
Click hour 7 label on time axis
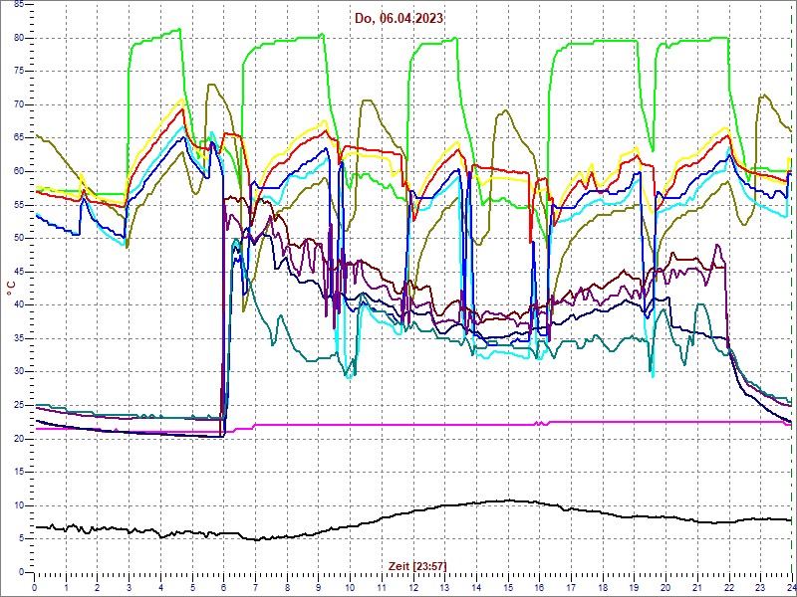point(255,588)
